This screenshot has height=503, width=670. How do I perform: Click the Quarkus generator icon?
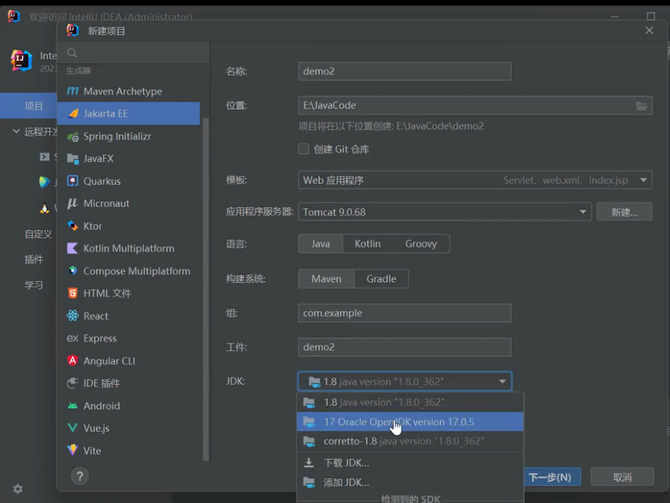[x=72, y=181]
